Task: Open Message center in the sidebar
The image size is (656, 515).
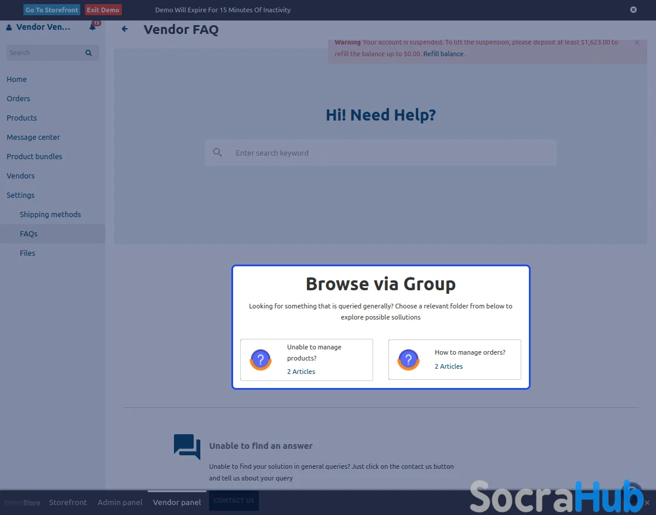Action: tap(33, 137)
